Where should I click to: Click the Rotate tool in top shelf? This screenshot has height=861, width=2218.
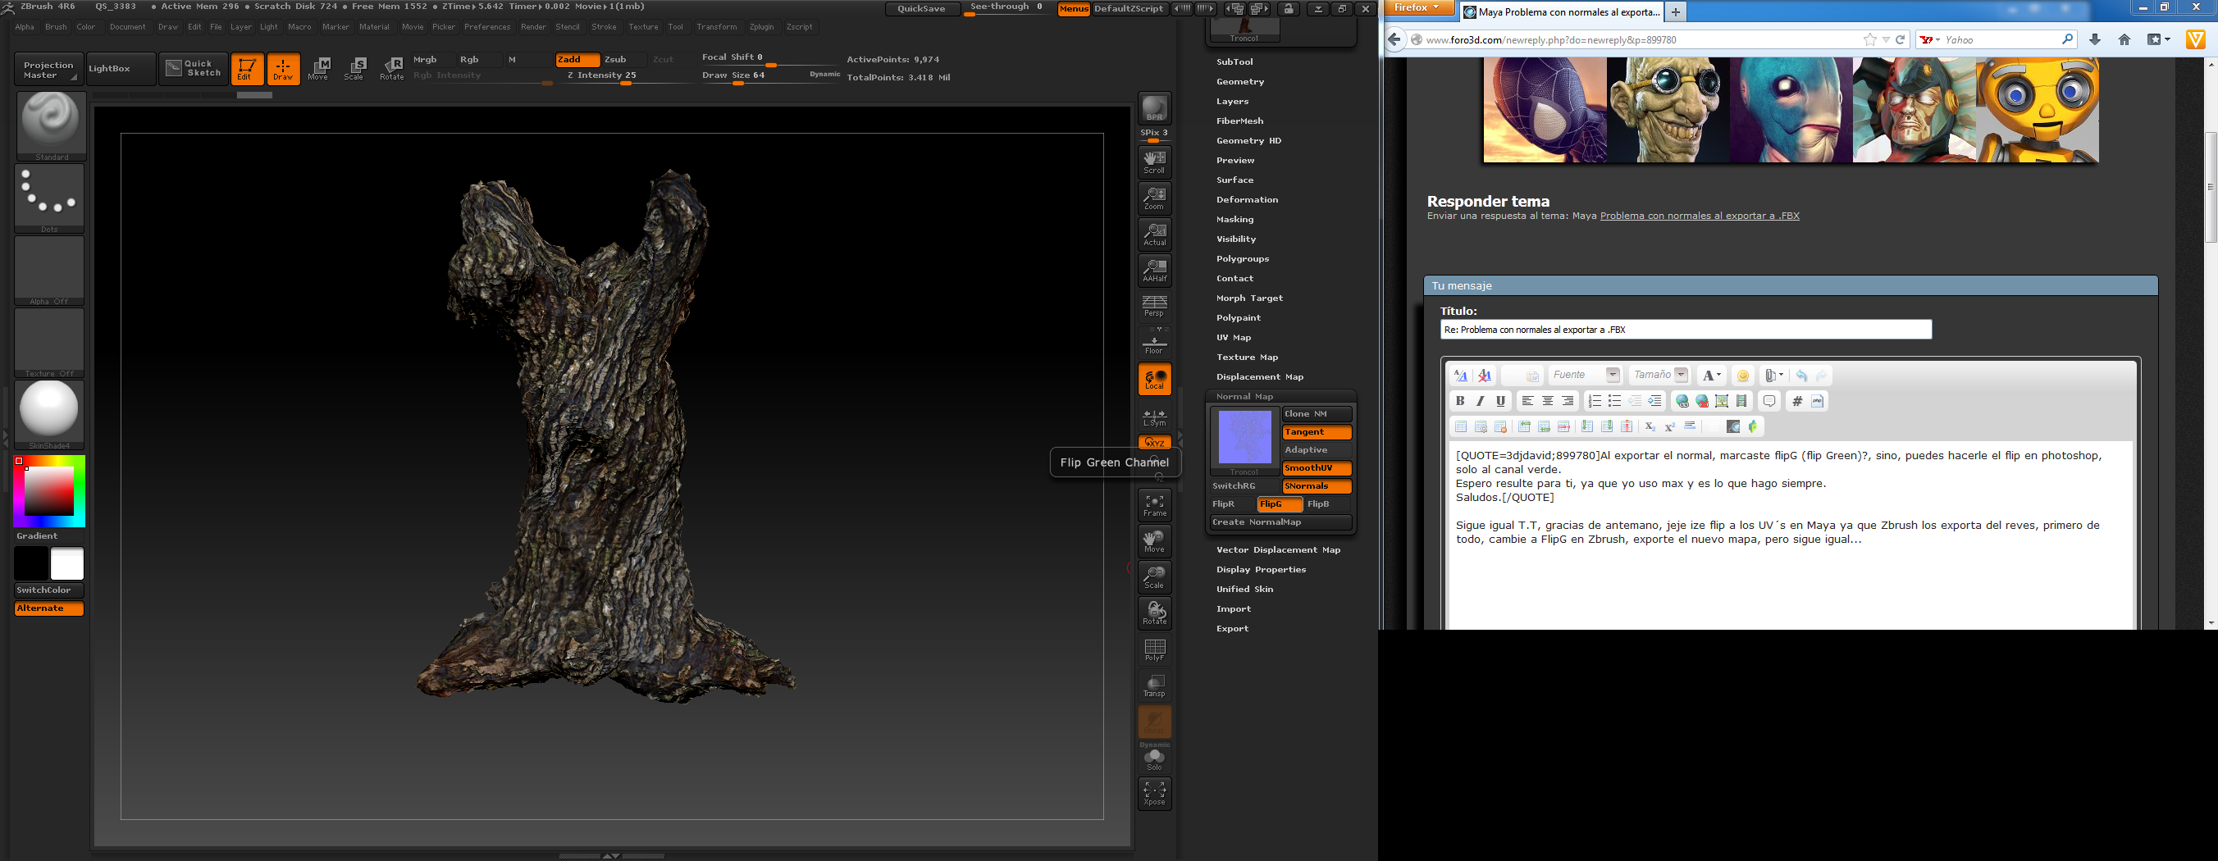(392, 69)
